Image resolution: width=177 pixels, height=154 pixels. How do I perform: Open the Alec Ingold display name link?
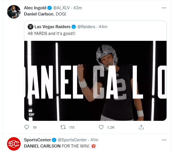pos(35,8)
